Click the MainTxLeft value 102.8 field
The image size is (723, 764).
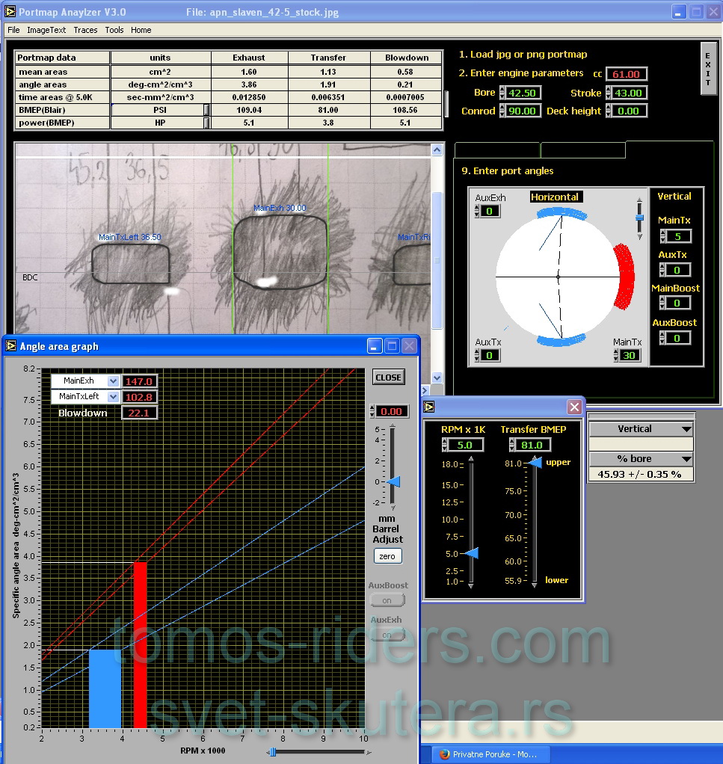(139, 397)
